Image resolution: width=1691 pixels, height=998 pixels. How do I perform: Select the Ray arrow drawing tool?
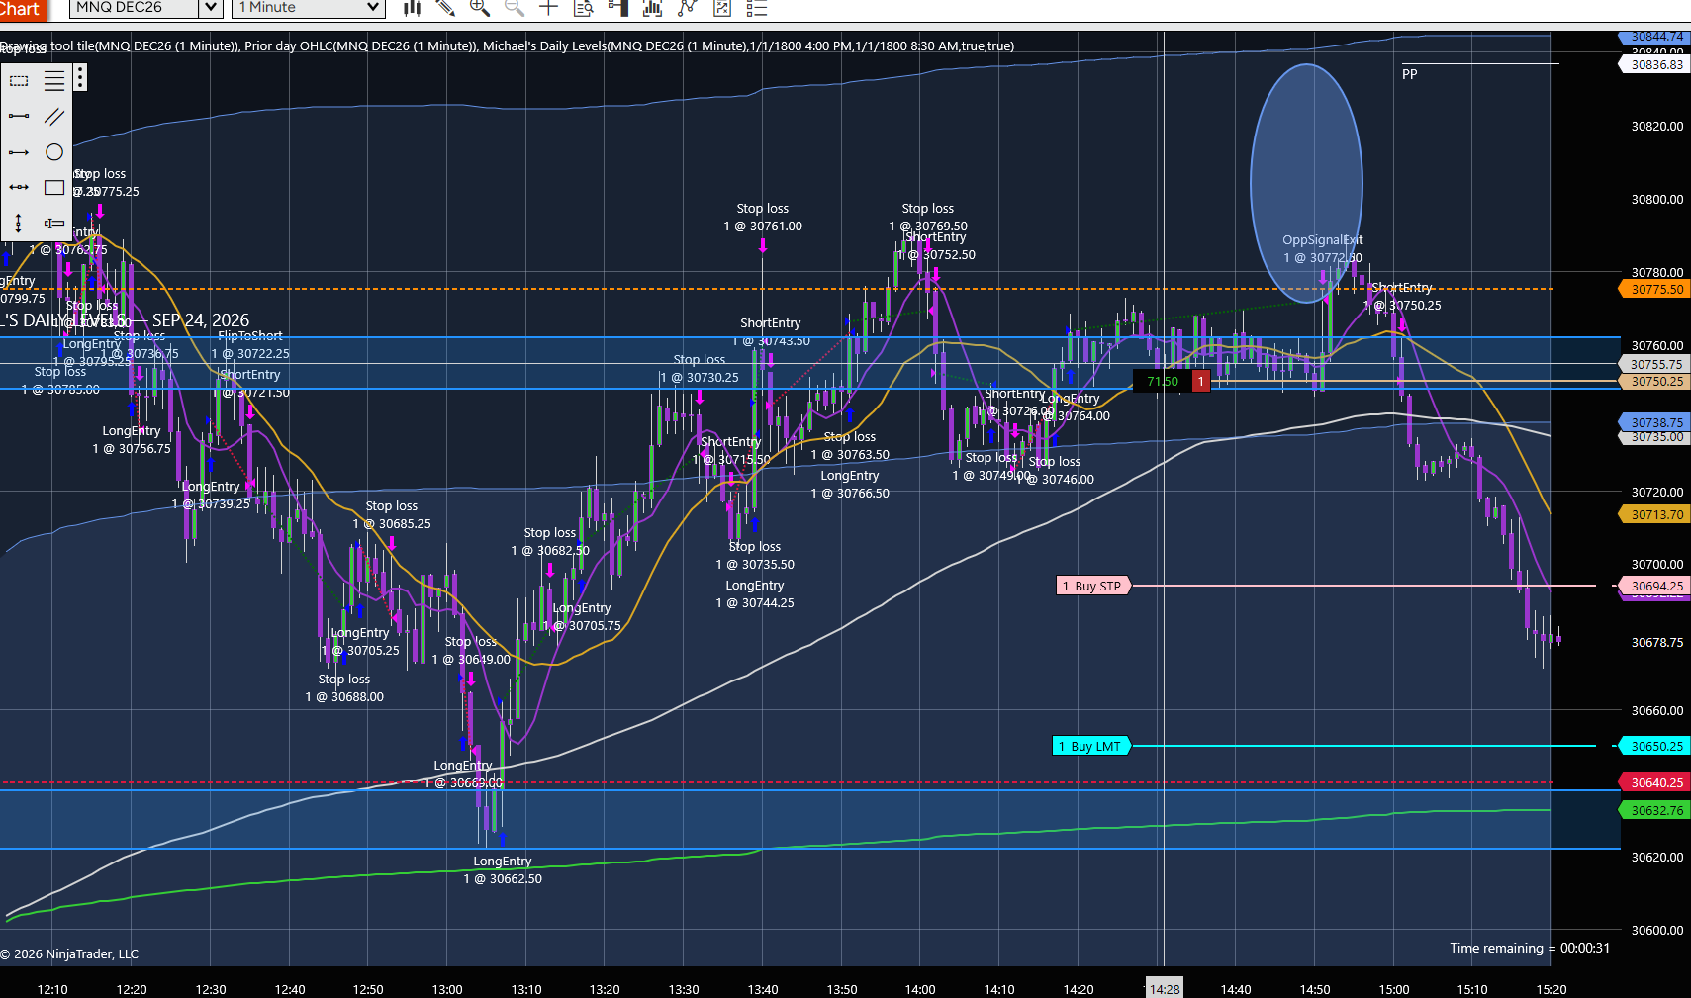tap(19, 151)
